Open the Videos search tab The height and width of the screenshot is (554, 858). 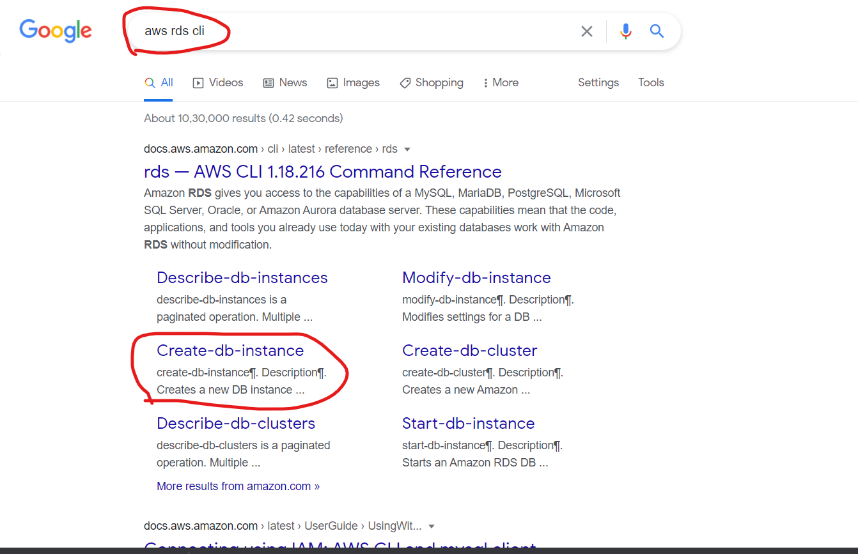[218, 82]
